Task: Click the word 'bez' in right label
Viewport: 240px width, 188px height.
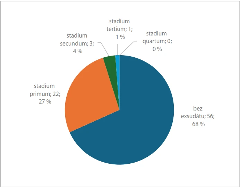Action: (198, 108)
